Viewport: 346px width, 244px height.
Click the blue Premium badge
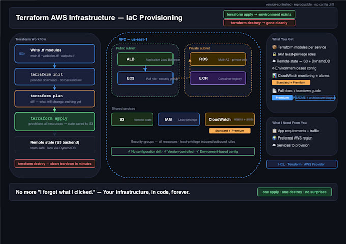click(282, 98)
